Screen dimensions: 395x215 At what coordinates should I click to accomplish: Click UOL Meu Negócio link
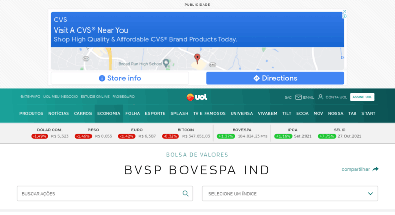(x=60, y=97)
